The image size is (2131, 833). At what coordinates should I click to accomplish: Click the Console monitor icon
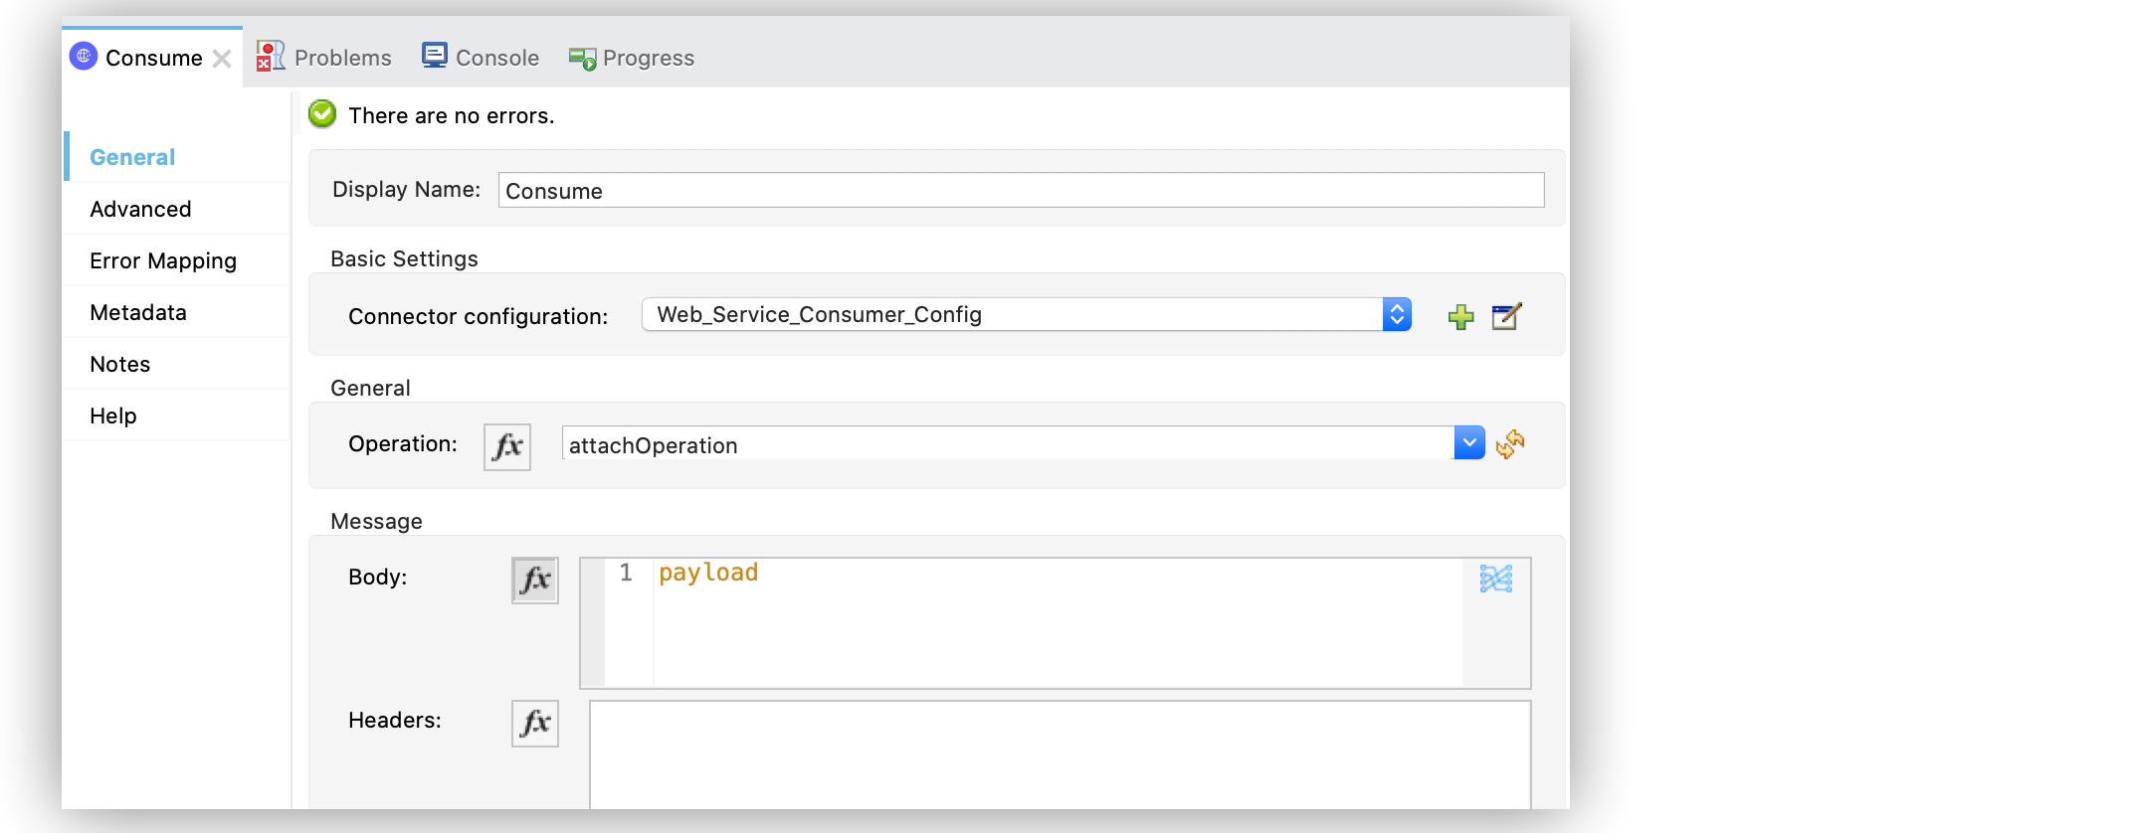click(434, 56)
